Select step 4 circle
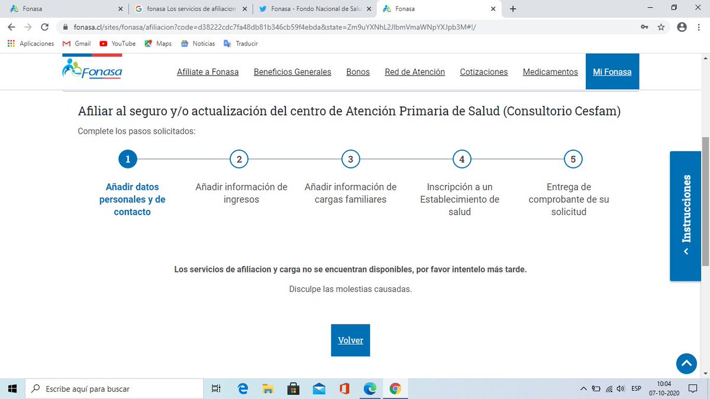The height and width of the screenshot is (399, 710). (x=461, y=159)
